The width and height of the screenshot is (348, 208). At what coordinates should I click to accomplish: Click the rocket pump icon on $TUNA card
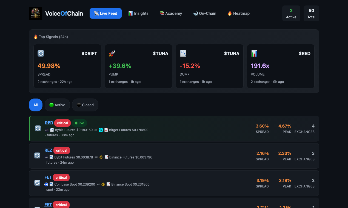[112, 53]
